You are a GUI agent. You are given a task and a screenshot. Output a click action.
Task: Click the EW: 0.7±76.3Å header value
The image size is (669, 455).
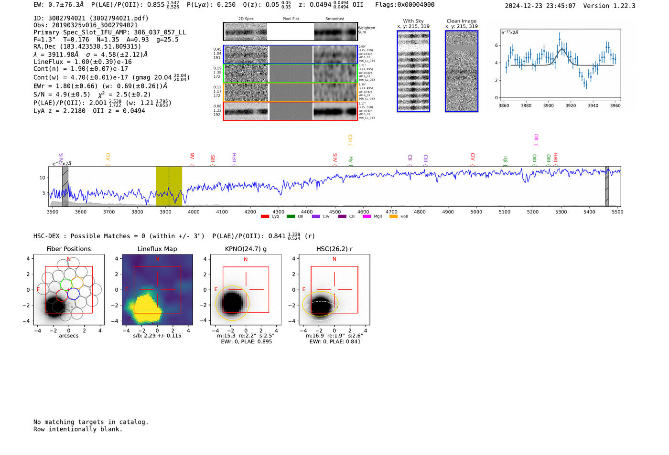click(58, 5)
